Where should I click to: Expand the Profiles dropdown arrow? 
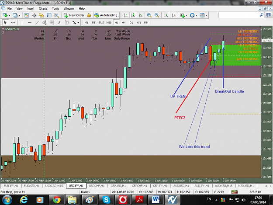[x=19, y=15]
